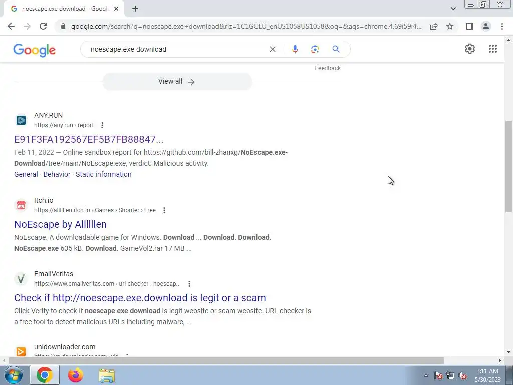
Task: Click the Itch.io site favicon
Action: click(x=21, y=205)
